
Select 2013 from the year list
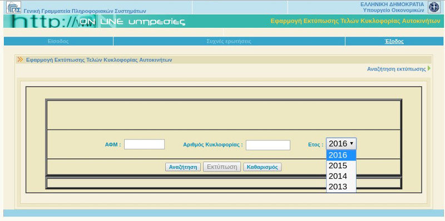[x=341, y=187]
